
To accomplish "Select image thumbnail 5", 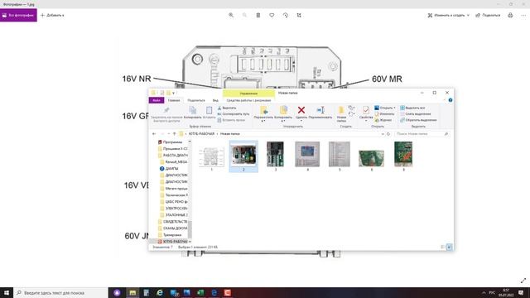I will tap(340, 156).
